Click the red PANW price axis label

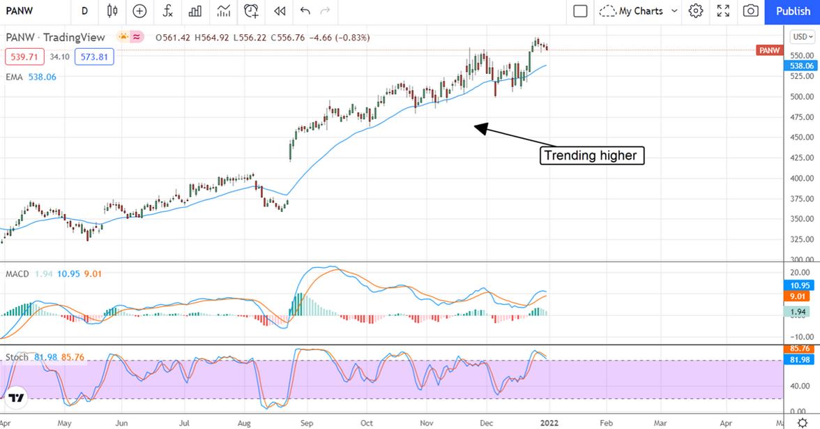pos(770,50)
